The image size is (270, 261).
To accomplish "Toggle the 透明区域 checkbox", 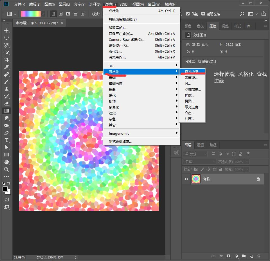I will pyautogui.click(x=203, y=14).
